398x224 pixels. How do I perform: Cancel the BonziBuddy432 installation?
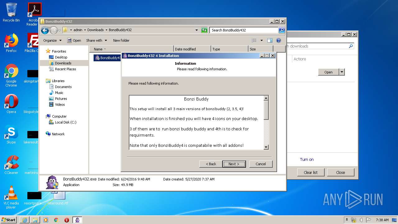click(x=261, y=164)
